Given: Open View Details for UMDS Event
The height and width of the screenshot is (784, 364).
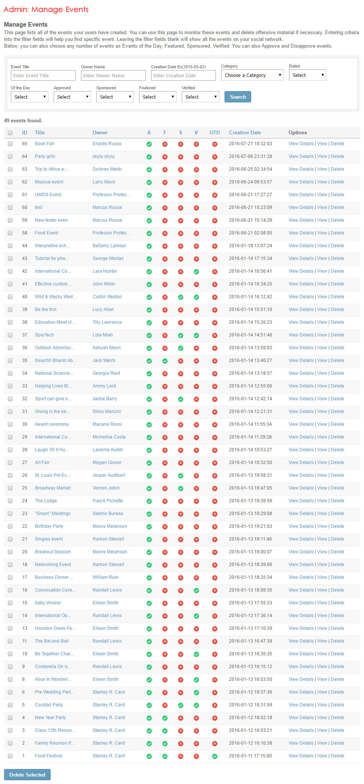Looking at the screenshot, I should (301, 195).
